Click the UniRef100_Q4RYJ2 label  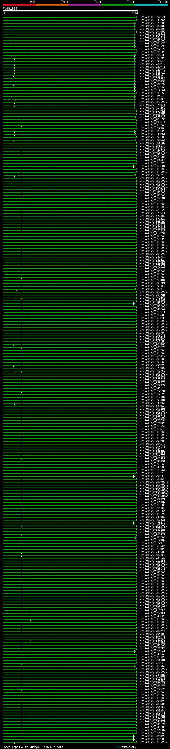152,569
